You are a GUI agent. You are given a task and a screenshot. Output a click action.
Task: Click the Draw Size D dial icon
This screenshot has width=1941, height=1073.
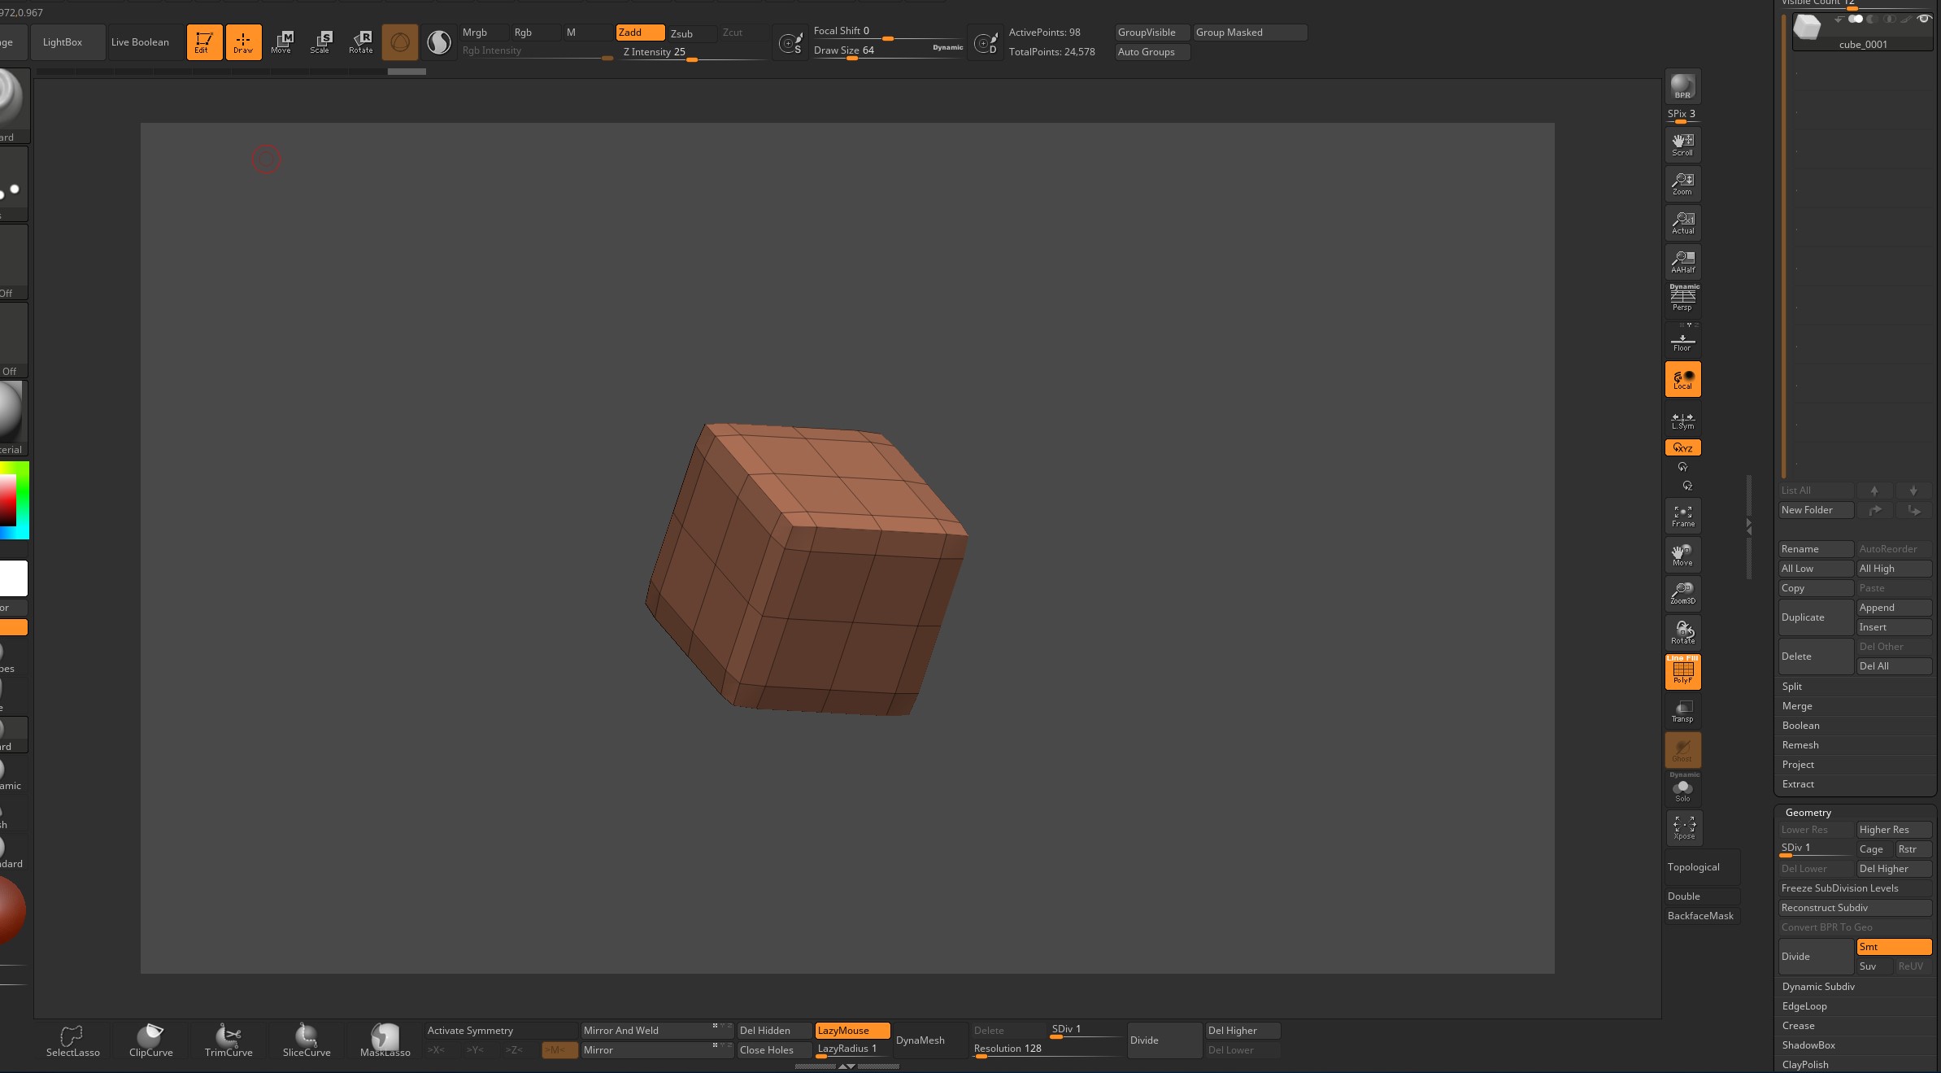point(986,43)
